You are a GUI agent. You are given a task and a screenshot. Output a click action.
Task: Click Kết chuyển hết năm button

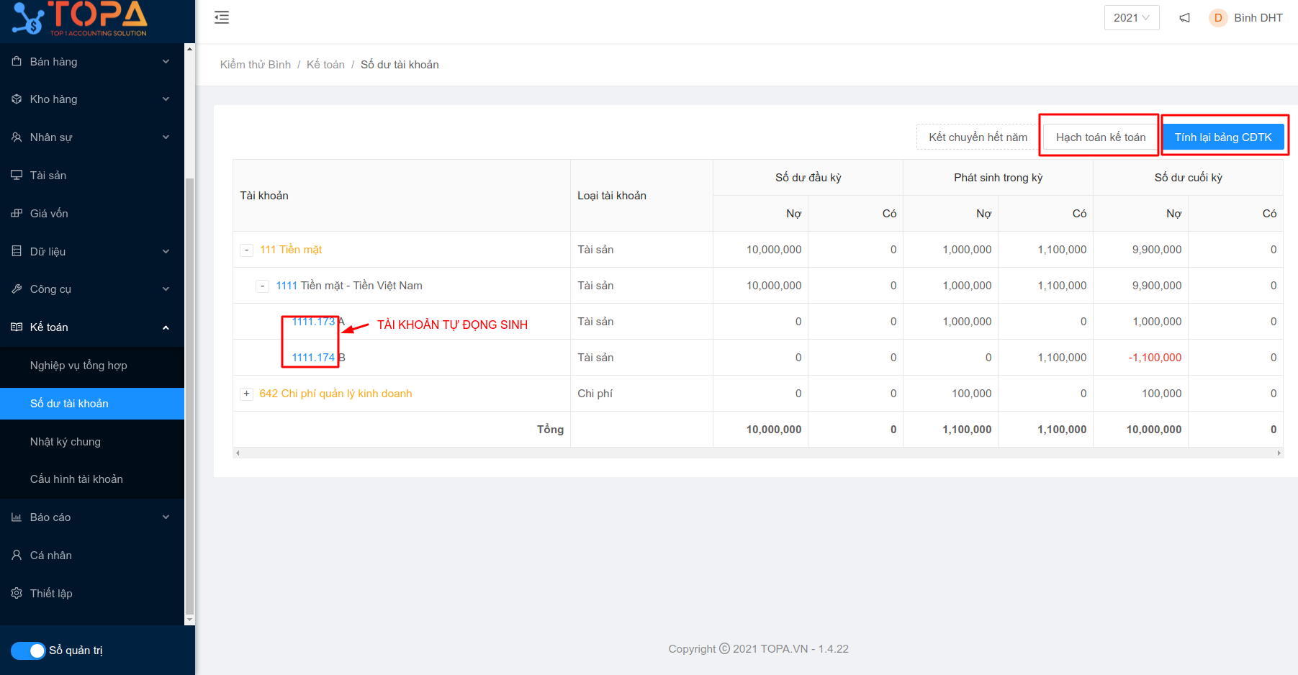pyautogui.click(x=978, y=137)
